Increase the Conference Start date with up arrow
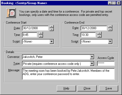This screenshot has height=95, width=122. coord(52,26)
